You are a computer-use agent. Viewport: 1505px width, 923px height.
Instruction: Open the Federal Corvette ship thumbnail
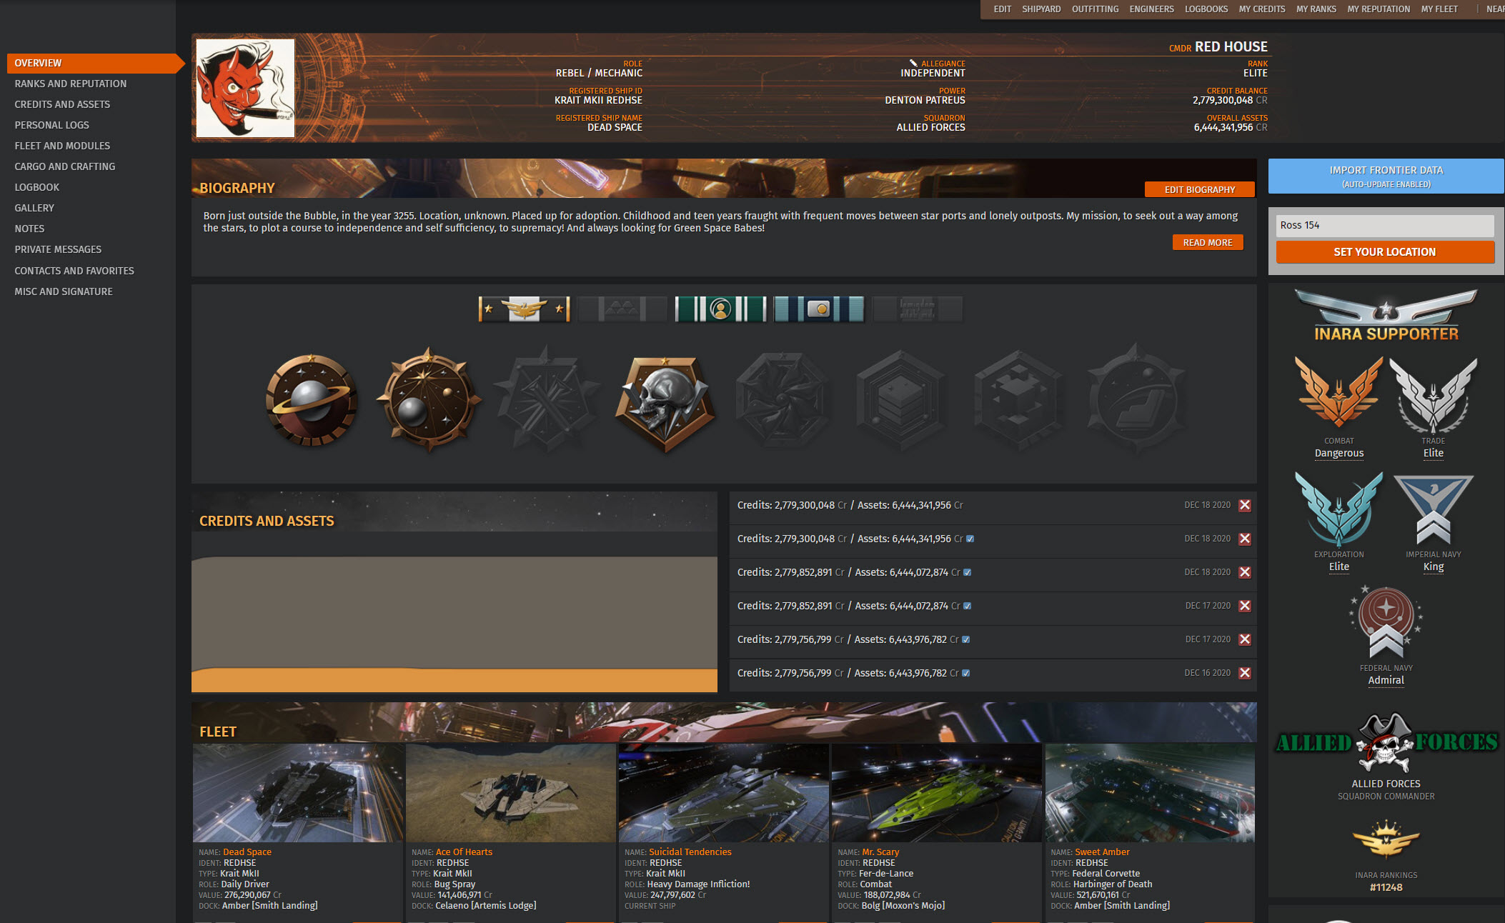(x=1150, y=793)
